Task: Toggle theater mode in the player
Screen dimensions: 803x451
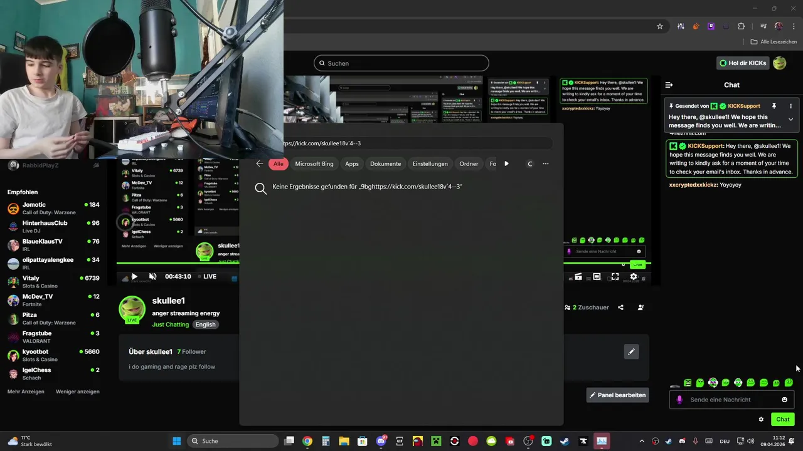Action: click(x=597, y=276)
